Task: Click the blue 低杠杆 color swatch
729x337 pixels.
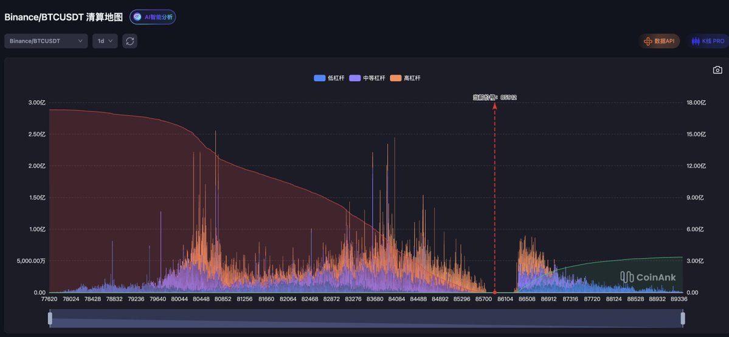Action: pos(319,78)
